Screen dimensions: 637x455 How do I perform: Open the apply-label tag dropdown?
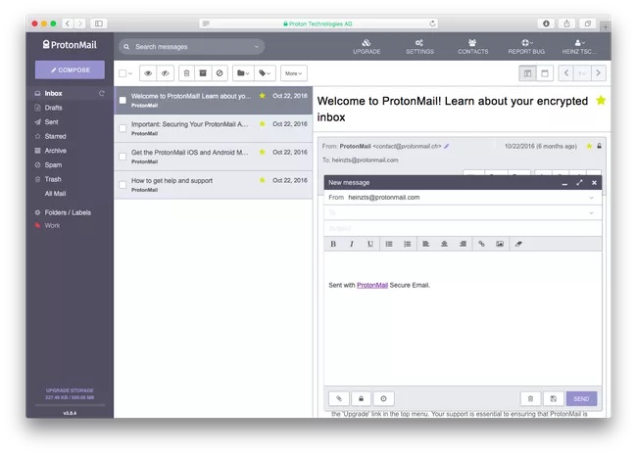point(265,73)
